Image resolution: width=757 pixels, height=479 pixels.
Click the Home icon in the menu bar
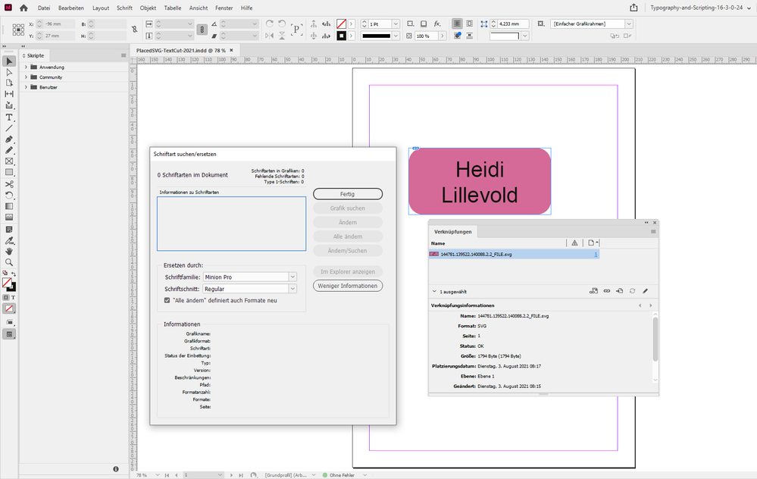point(23,8)
